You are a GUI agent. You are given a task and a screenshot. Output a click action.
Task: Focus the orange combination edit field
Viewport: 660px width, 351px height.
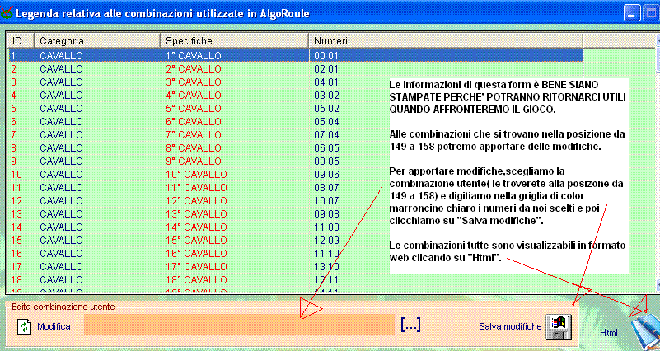pyautogui.click(x=239, y=325)
